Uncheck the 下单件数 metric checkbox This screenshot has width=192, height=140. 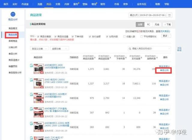click(73, 37)
